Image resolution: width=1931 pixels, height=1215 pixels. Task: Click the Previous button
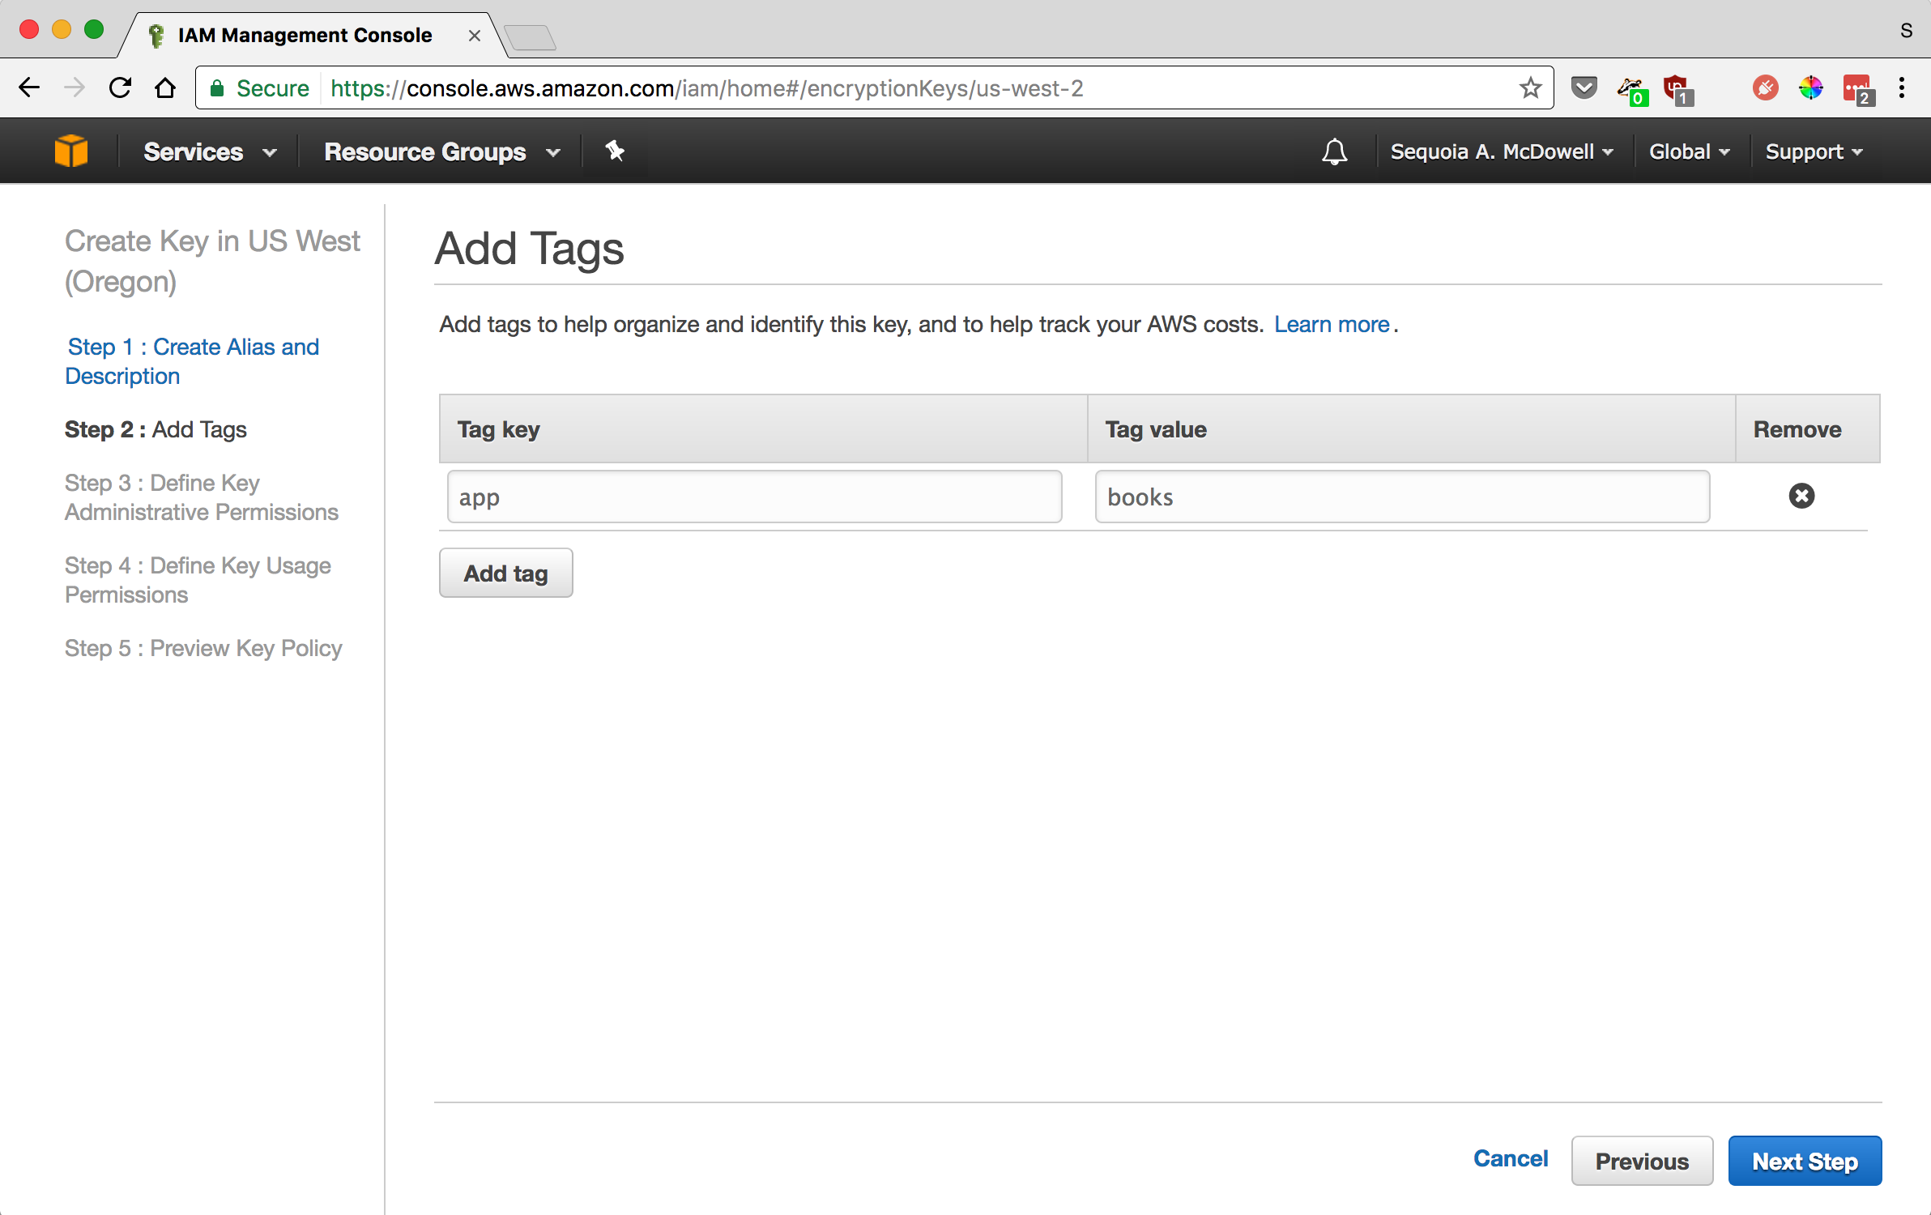[1642, 1161]
